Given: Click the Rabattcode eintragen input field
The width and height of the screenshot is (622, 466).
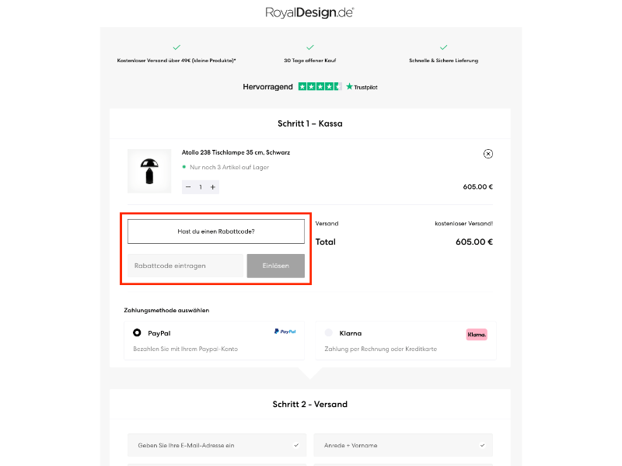Looking at the screenshot, I should coord(184,266).
